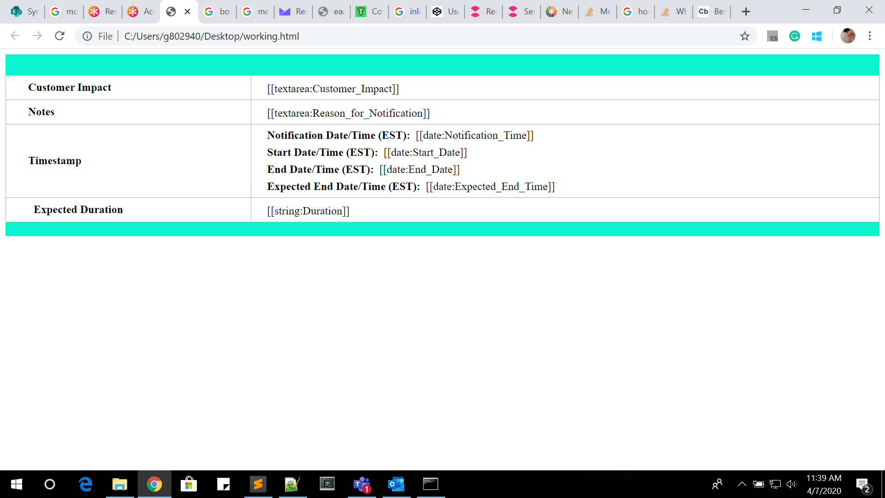Open Chrome three-dot menu
Image resolution: width=885 pixels, height=498 pixels.
tap(870, 36)
